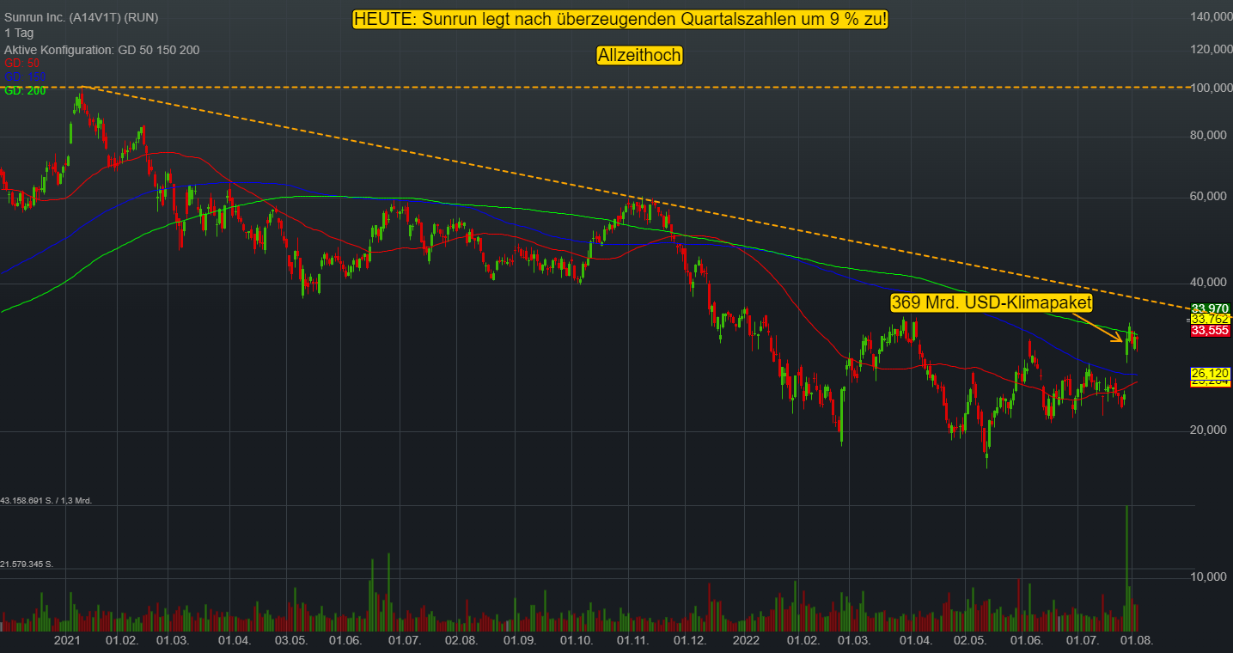Click the "43.158.691 S. / 1,3 Mrd." volume label

[x=46, y=500]
